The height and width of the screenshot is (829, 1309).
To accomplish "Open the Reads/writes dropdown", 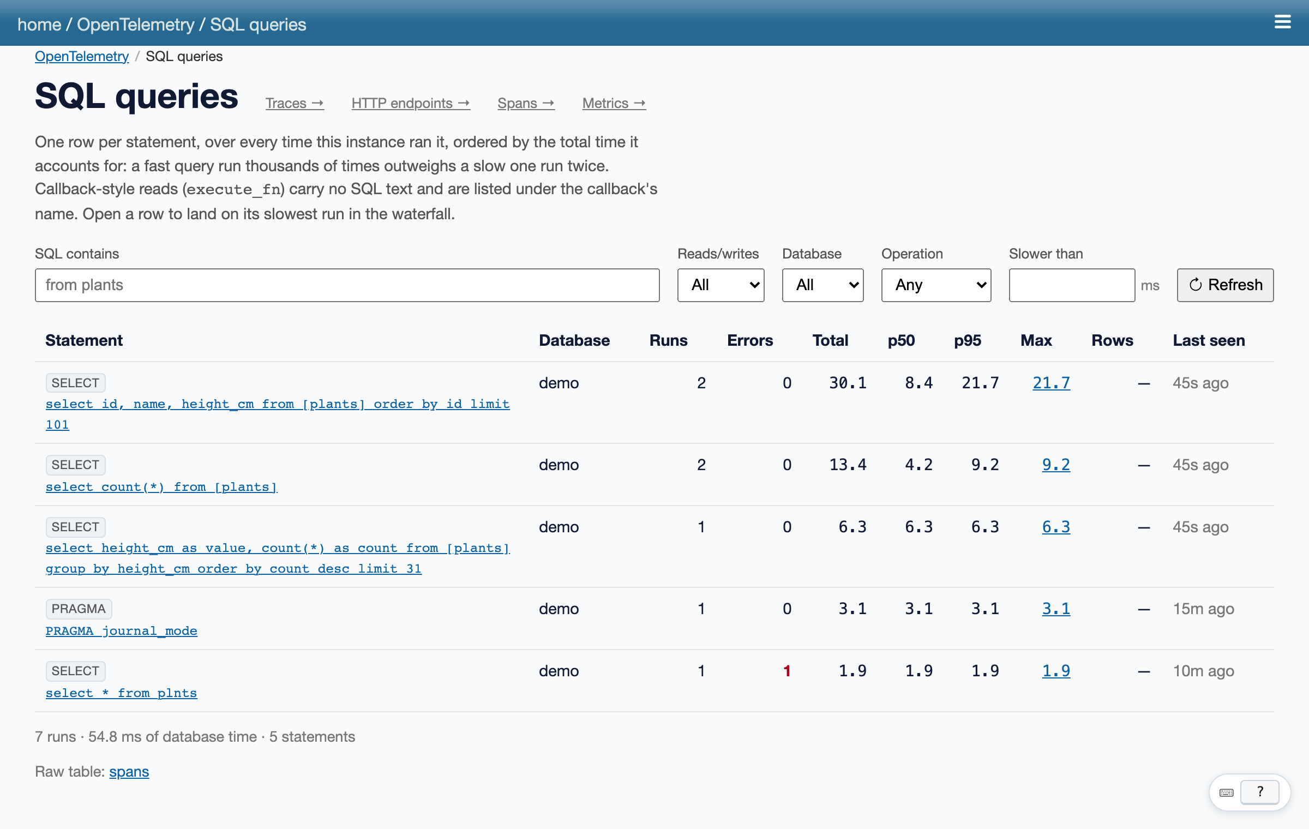I will (x=720, y=285).
